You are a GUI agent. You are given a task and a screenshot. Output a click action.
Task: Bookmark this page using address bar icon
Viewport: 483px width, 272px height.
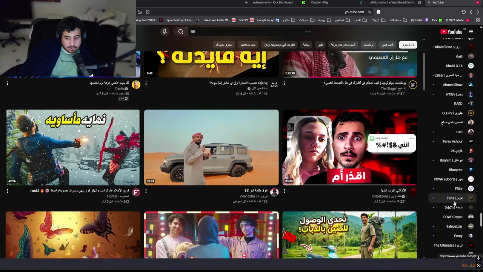pos(378,12)
